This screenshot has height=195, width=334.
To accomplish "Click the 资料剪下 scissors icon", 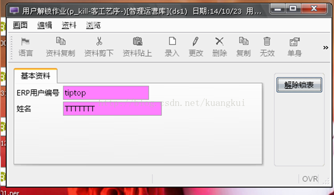I will pos(99,41).
